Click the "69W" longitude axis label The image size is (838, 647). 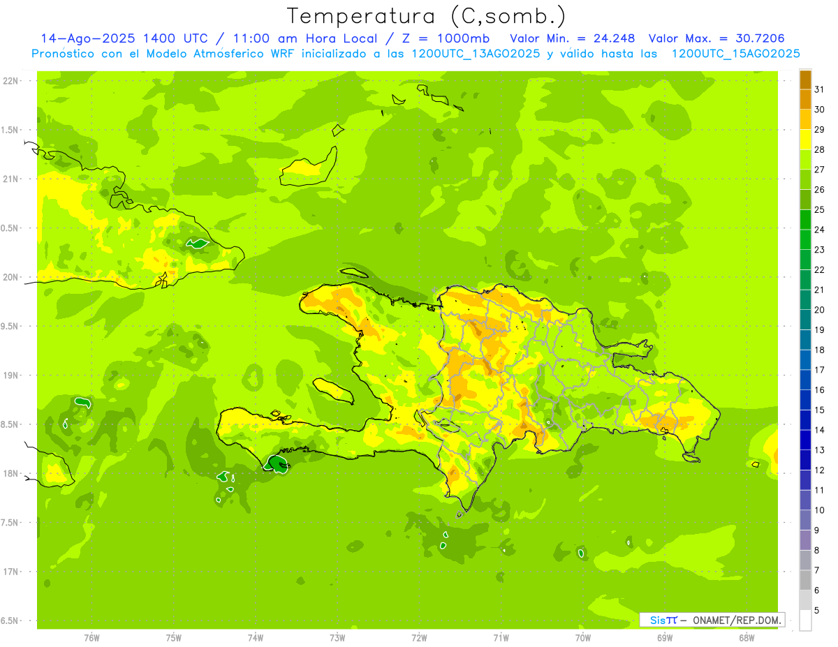665,638
